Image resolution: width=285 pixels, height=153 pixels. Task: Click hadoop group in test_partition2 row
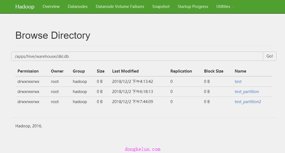click(80, 102)
